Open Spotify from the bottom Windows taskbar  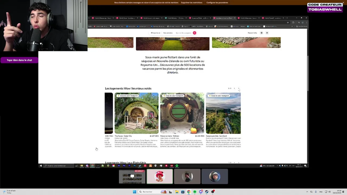195,192
